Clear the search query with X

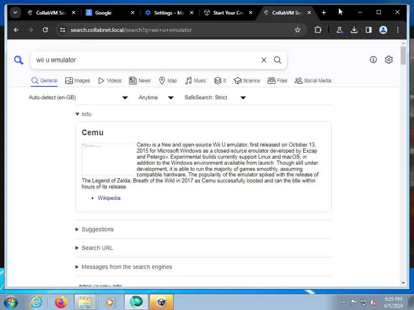click(264, 60)
